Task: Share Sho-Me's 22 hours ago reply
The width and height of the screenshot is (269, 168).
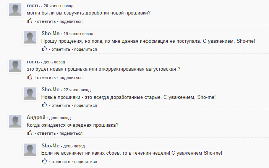Action: click(x=86, y=106)
